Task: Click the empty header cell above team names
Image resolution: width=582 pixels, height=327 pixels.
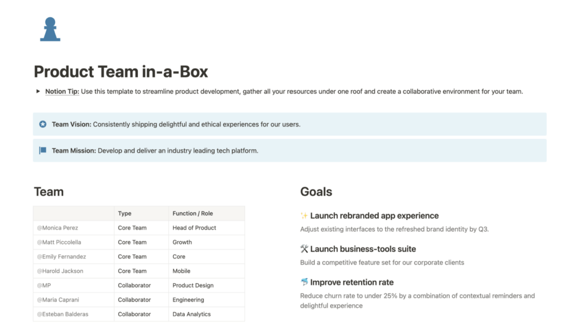Action: pos(74,213)
